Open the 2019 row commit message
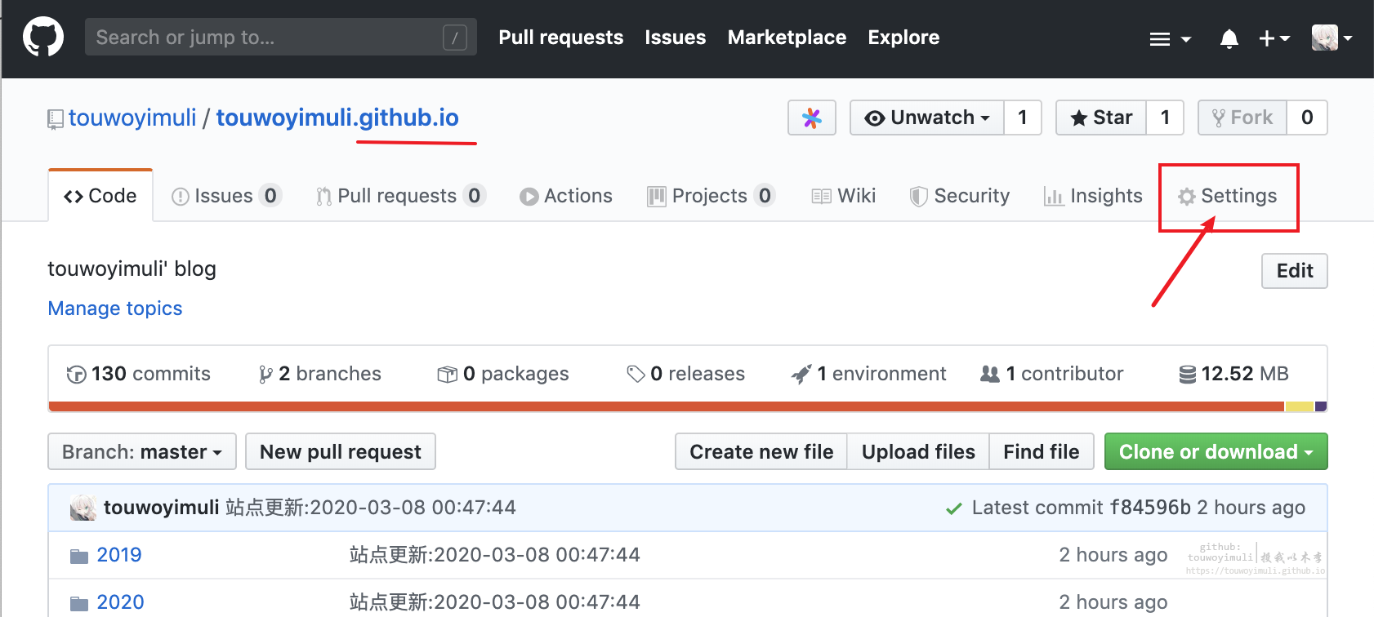This screenshot has width=1374, height=617. [x=495, y=555]
